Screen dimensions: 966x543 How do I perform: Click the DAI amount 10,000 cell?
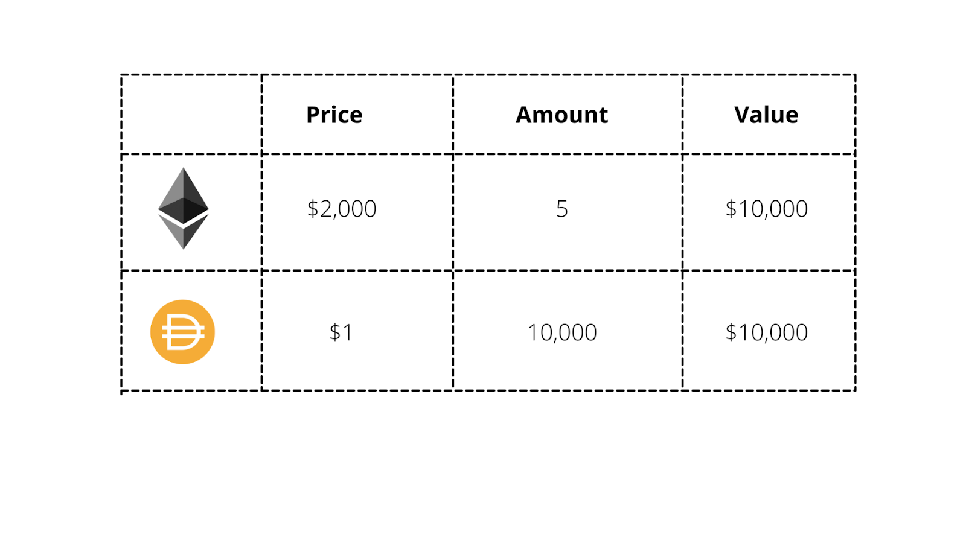pos(562,332)
